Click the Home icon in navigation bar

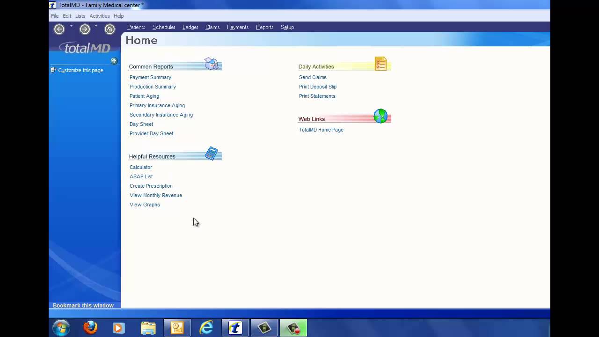[110, 29]
